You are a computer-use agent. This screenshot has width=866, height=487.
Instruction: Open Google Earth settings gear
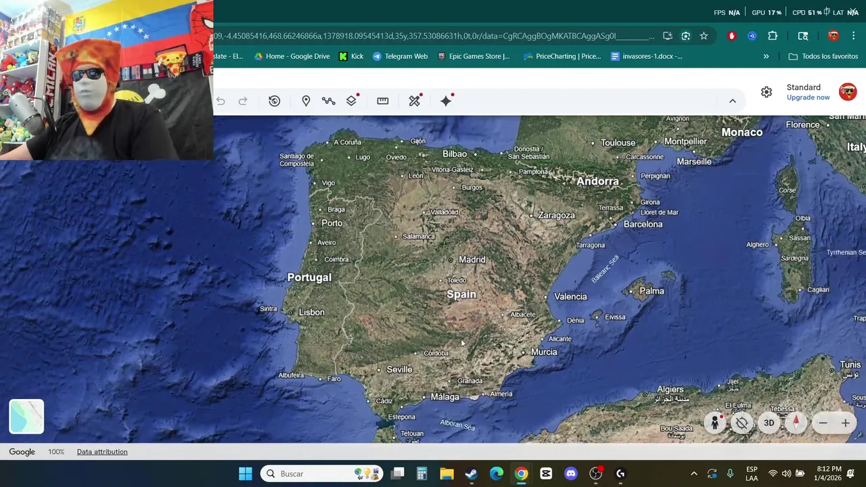click(767, 92)
